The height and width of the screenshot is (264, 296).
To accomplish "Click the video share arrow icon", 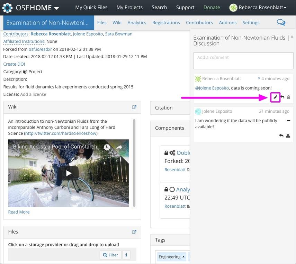I will pos(119,147).
